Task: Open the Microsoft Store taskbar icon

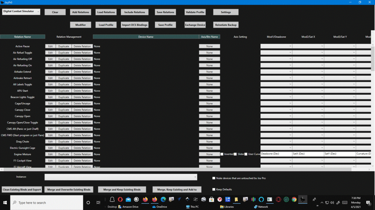Action: pos(211,199)
